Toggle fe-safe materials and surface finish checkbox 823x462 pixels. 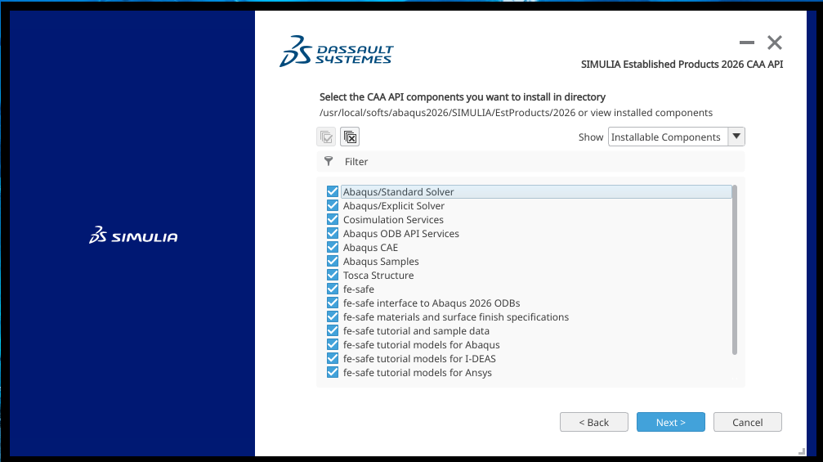click(333, 316)
